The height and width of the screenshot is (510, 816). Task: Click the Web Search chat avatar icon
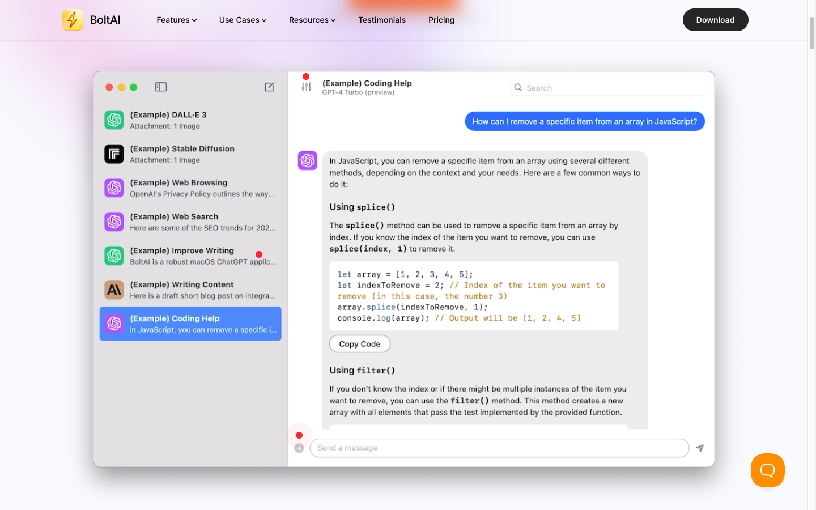click(x=114, y=222)
